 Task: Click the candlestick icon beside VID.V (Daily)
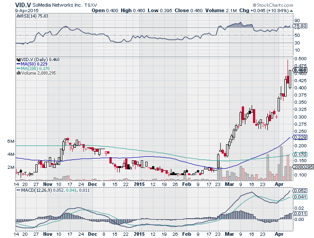[x=19, y=60]
